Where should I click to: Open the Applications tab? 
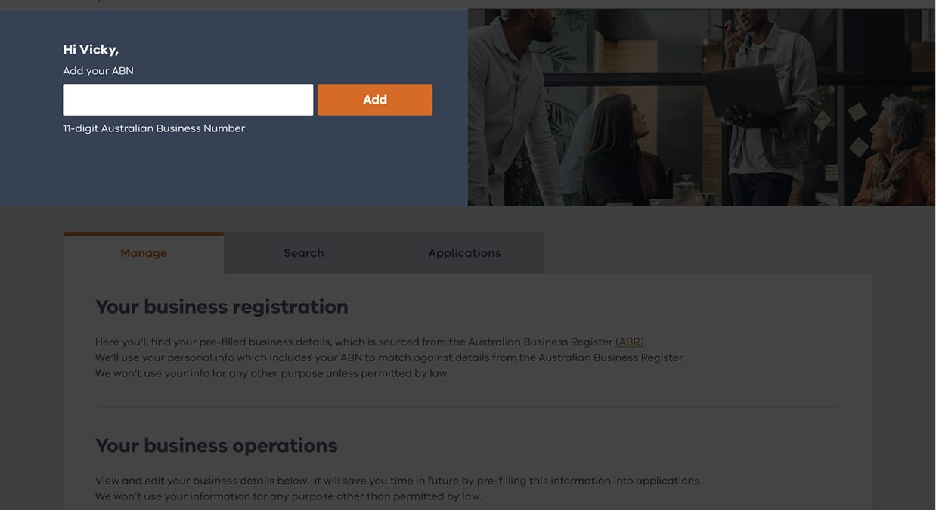point(464,253)
